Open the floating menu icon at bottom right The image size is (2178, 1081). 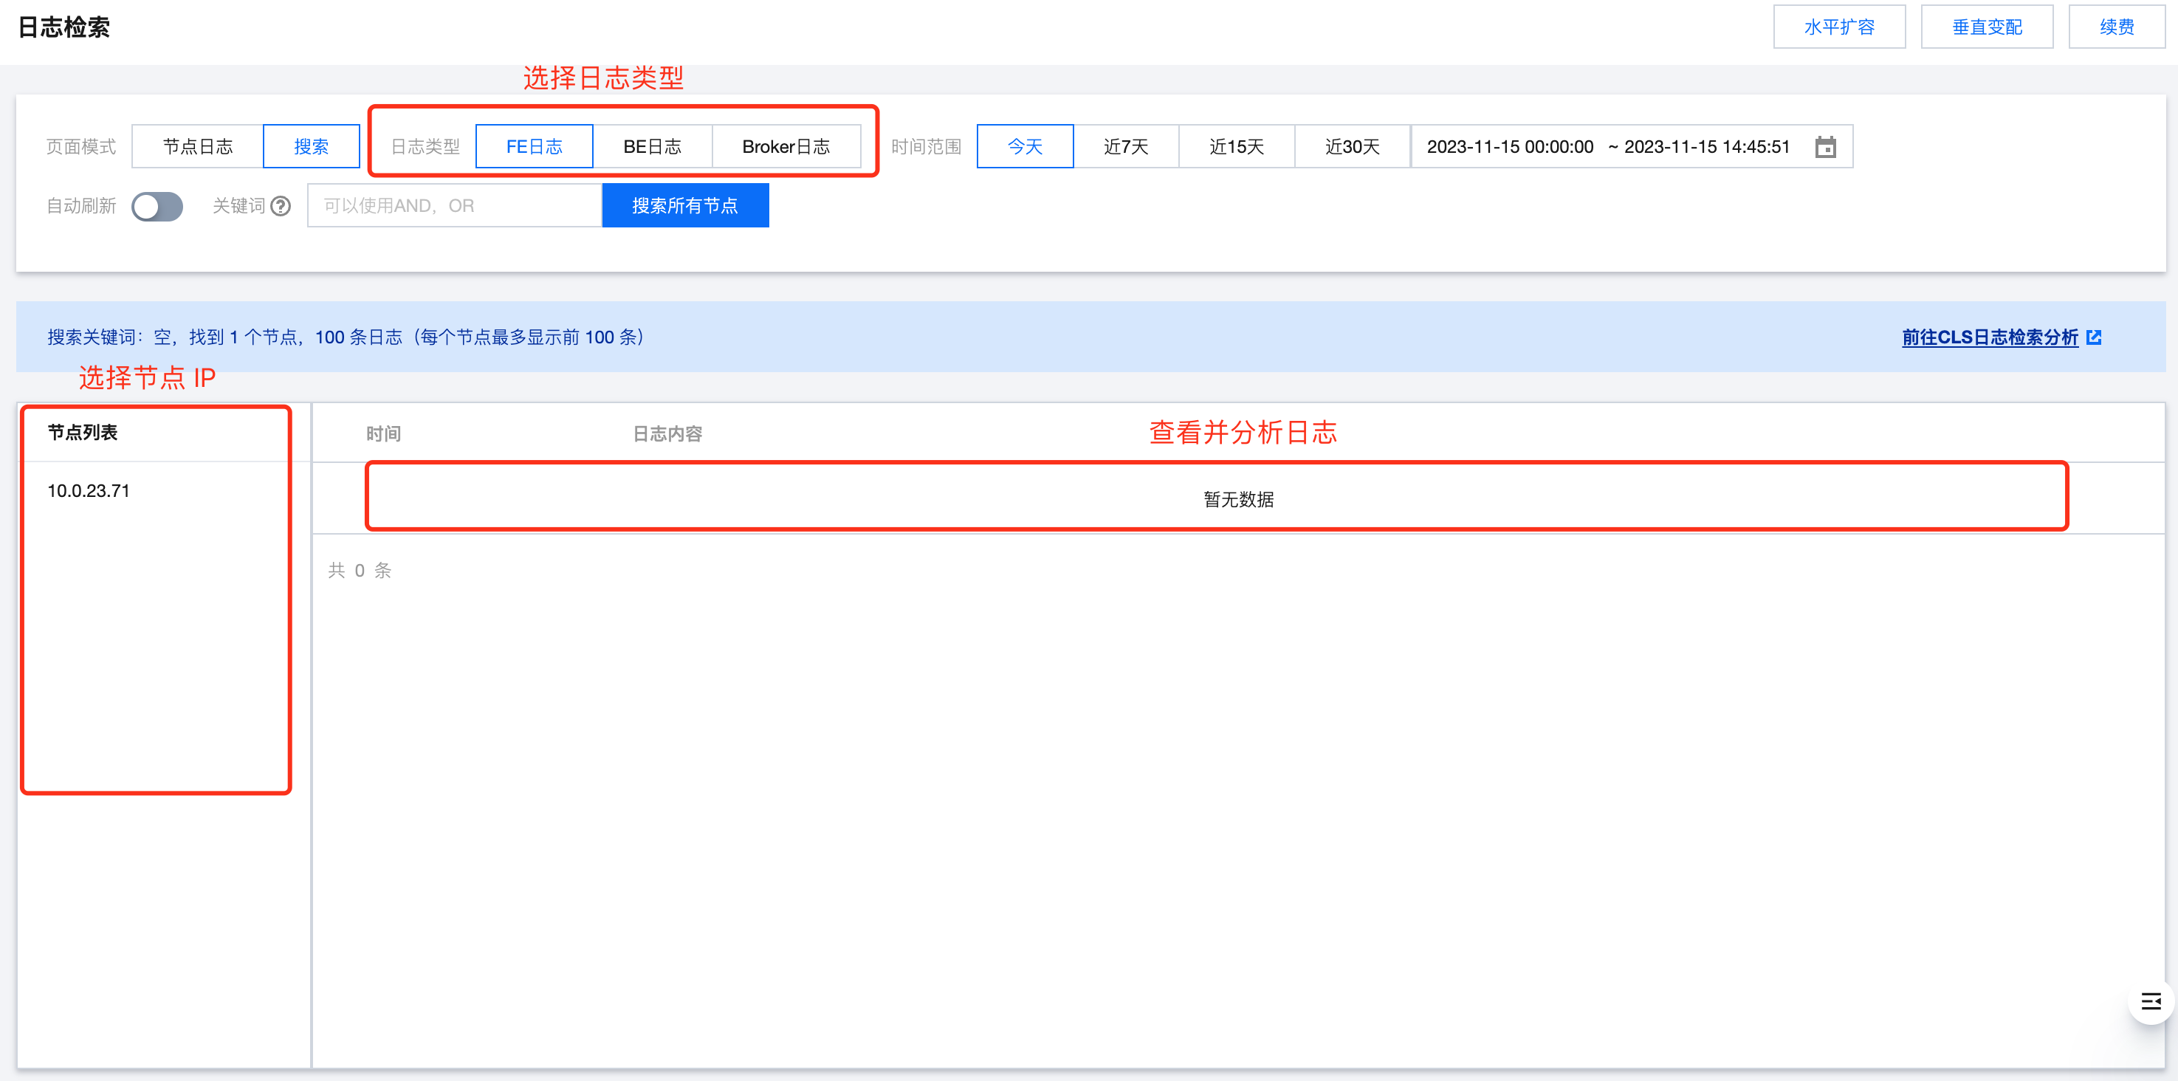(2150, 1001)
